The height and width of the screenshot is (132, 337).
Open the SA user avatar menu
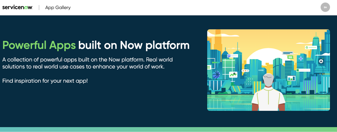coord(325,7)
